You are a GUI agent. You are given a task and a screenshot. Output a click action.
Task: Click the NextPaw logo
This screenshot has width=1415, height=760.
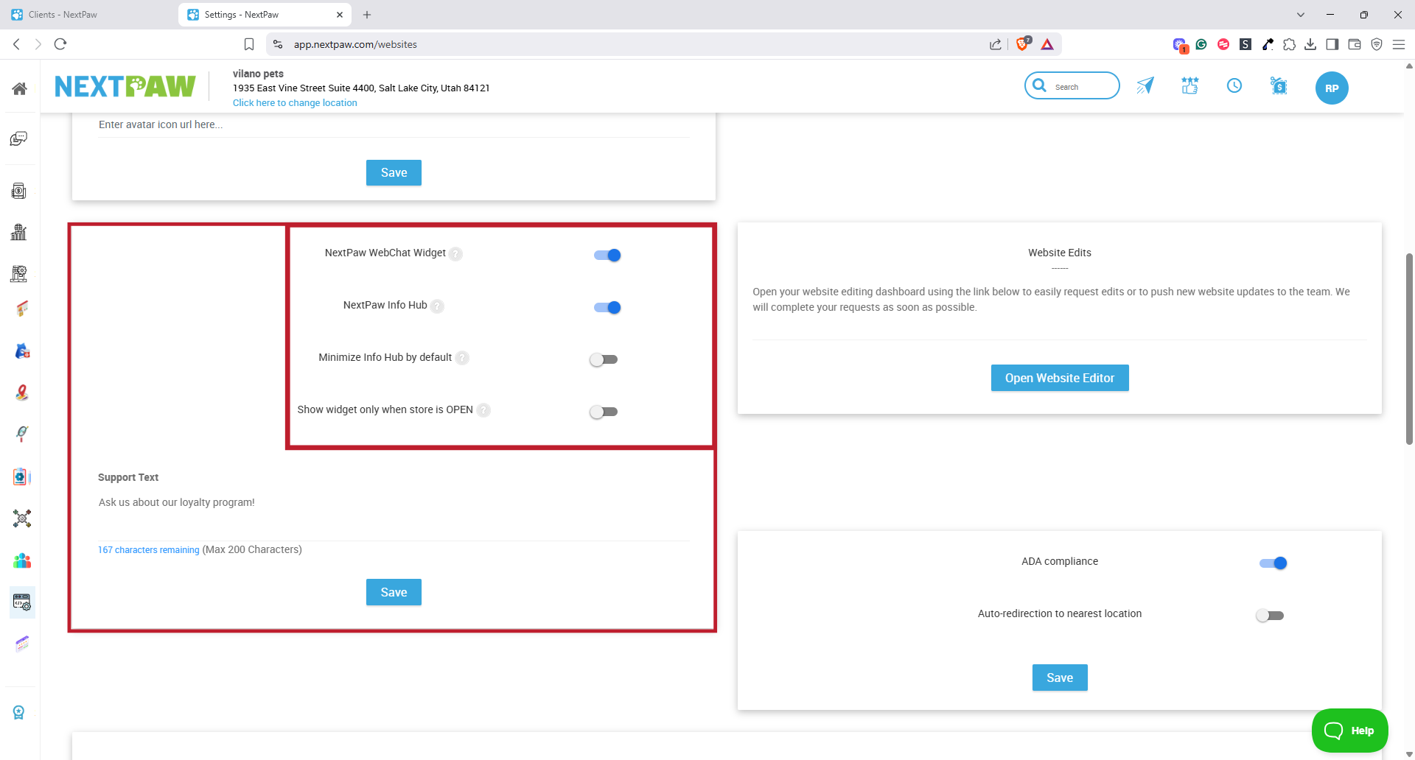click(125, 87)
